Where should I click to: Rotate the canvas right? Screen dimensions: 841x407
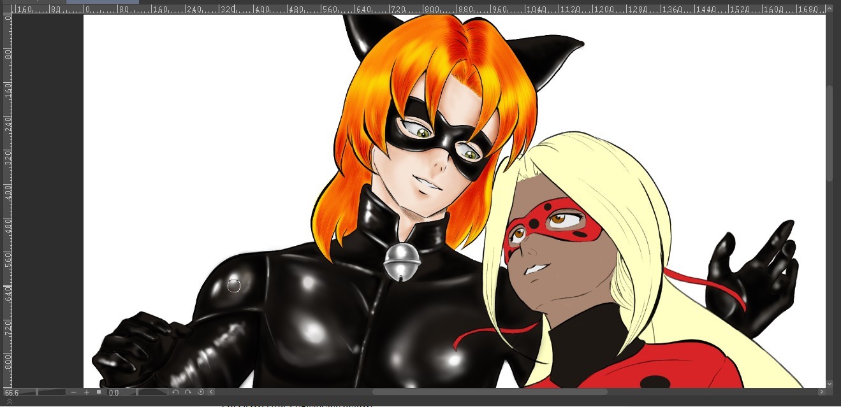pos(188,392)
